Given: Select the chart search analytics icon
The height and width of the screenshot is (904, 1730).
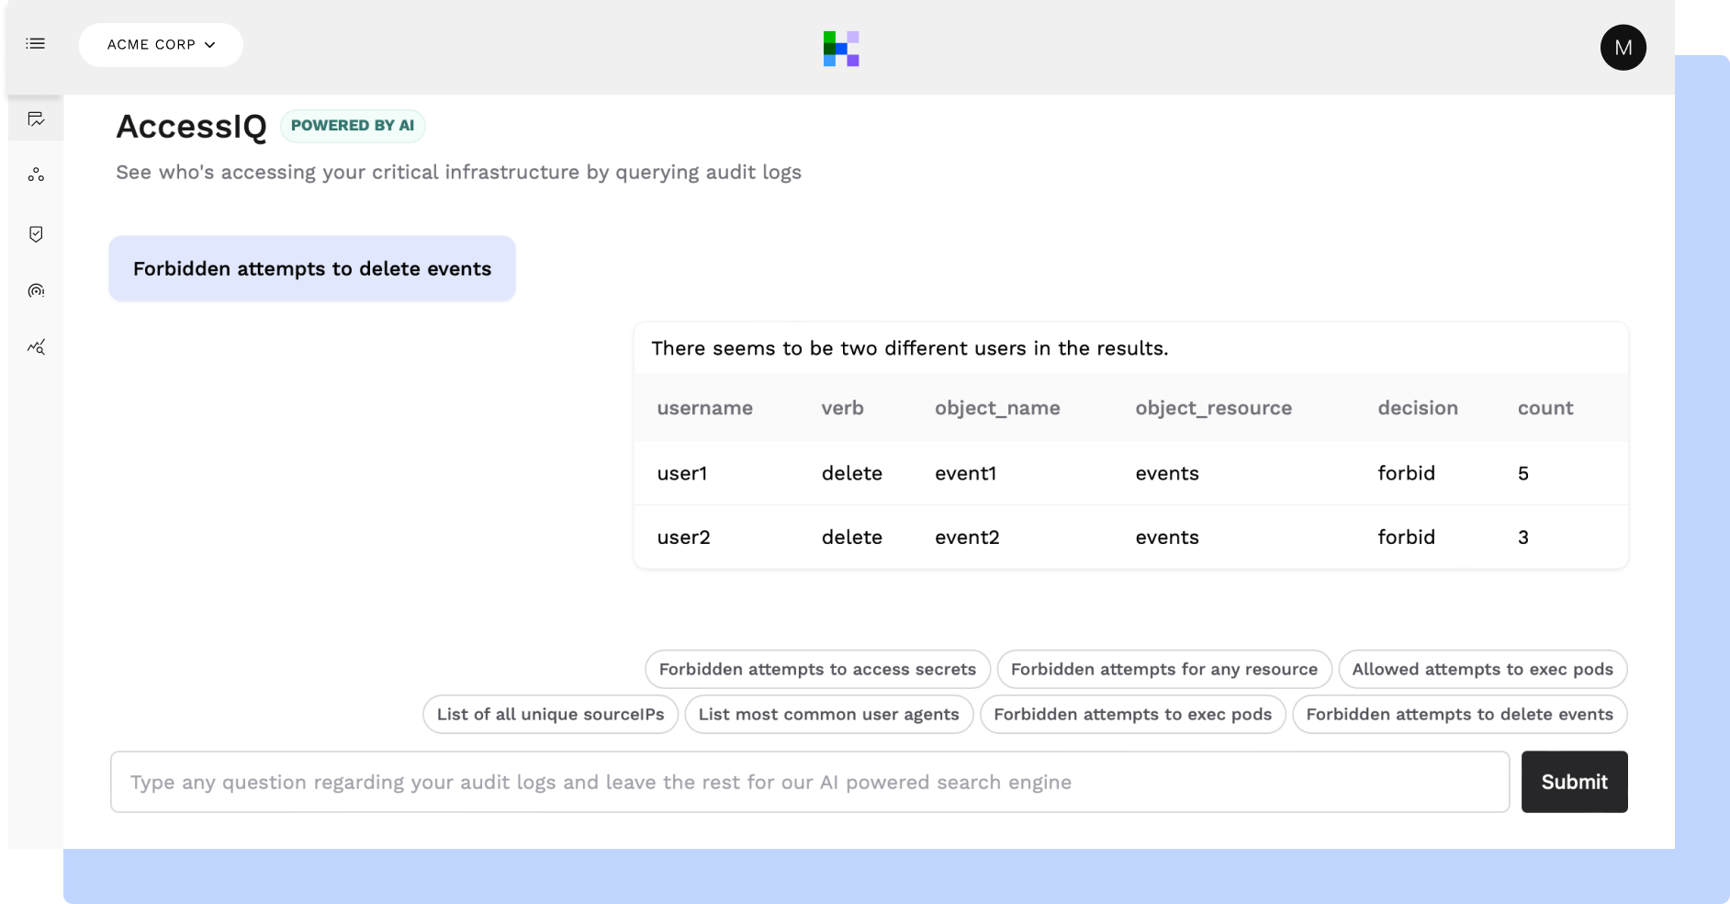Looking at the screenshot, I should (x=36, y=347).
